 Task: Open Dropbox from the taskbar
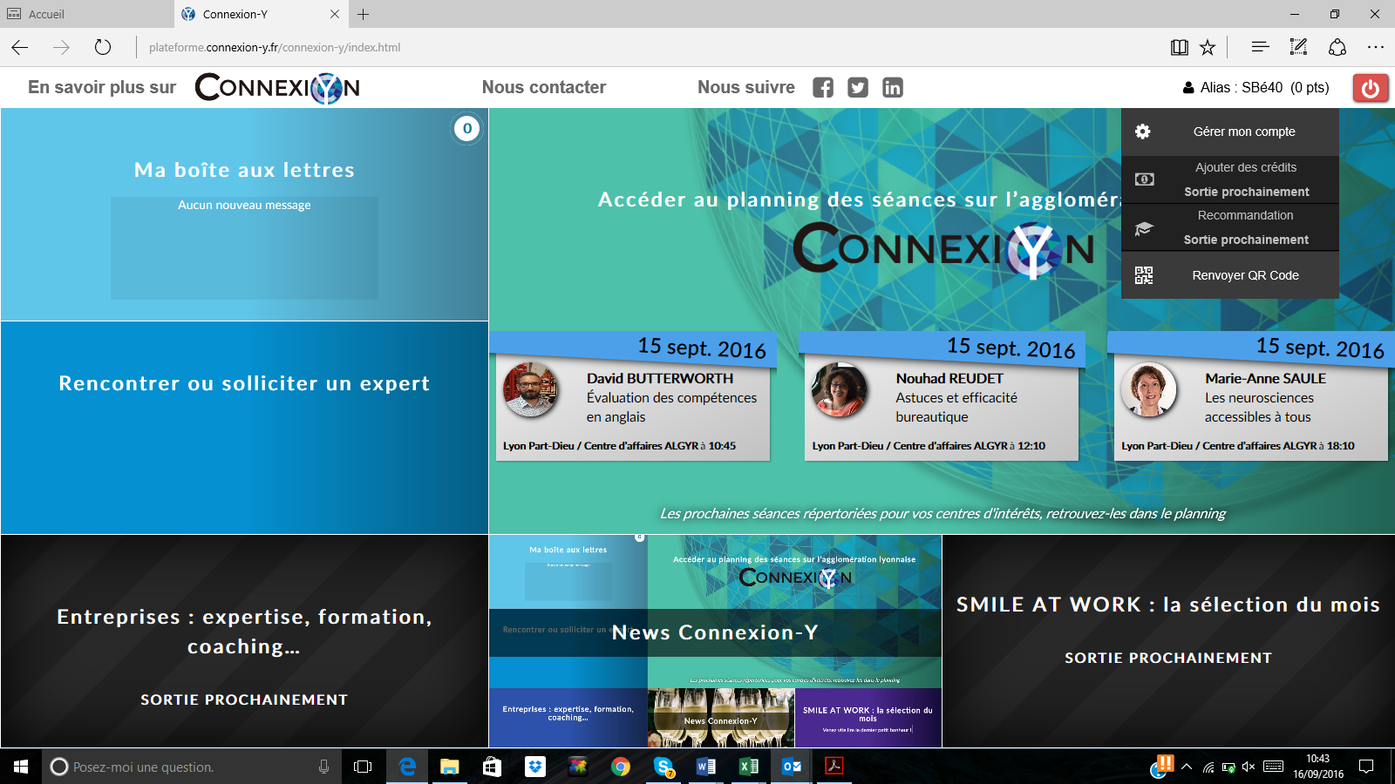tap(535, 767)
